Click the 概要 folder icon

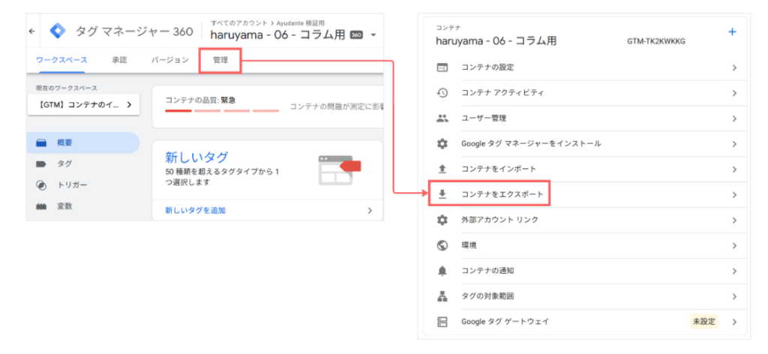(x=41, y=143)
